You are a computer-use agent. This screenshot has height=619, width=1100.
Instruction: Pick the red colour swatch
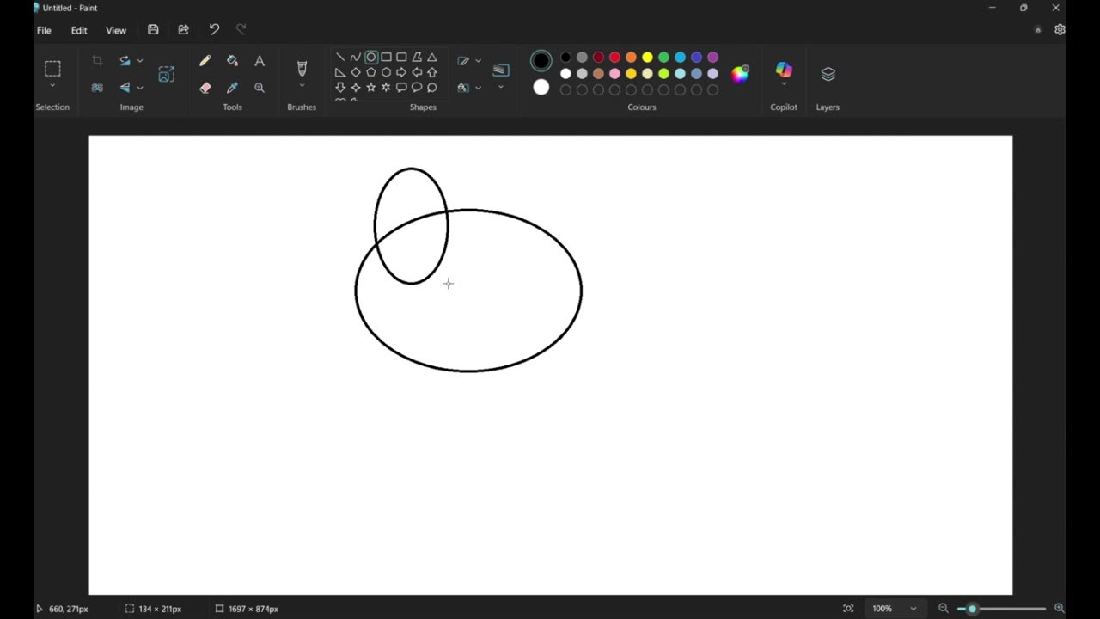[x=615, y=58]
